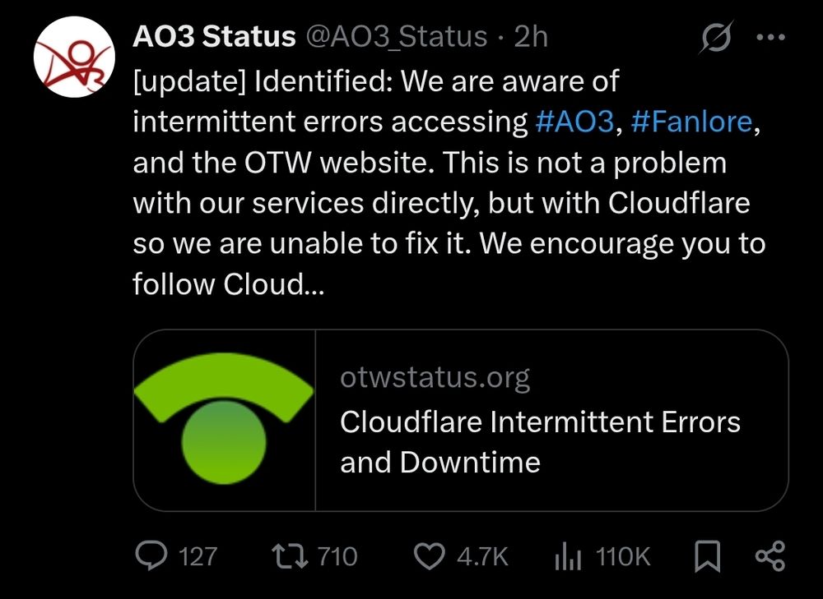823x599 pixels.
Task: Open the @AO3_Status handle
Action: (397, 37)
